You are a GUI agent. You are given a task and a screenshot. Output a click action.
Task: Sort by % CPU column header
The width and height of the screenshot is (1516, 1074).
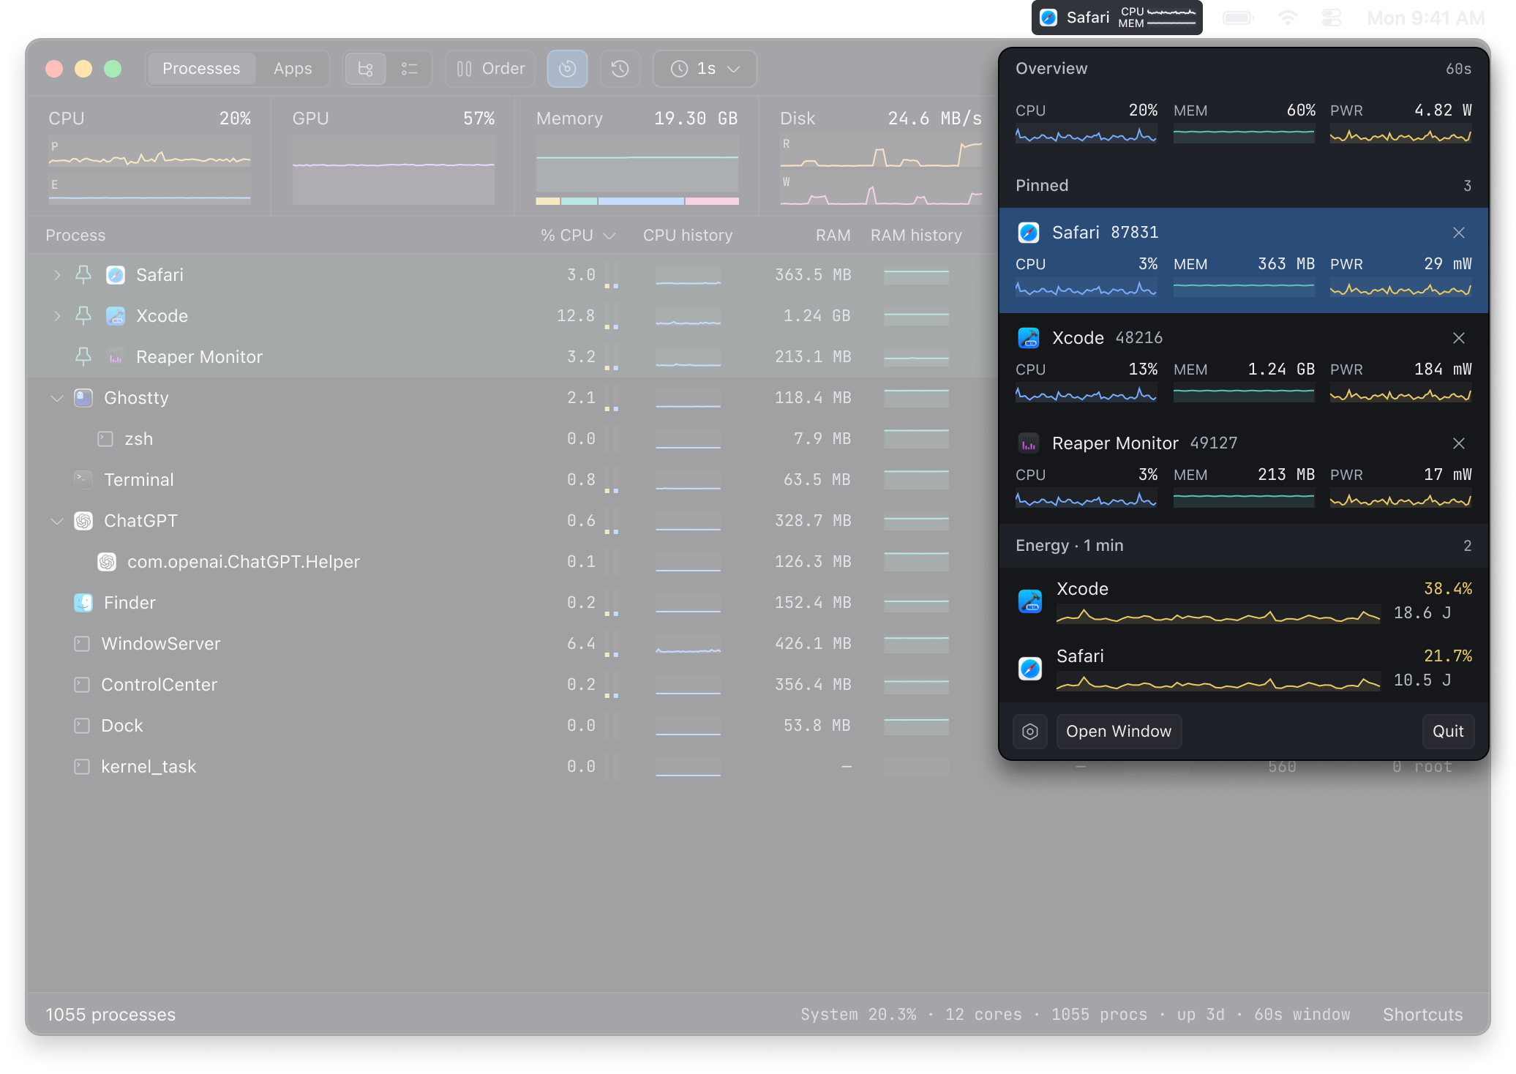(x=577, y=236)
